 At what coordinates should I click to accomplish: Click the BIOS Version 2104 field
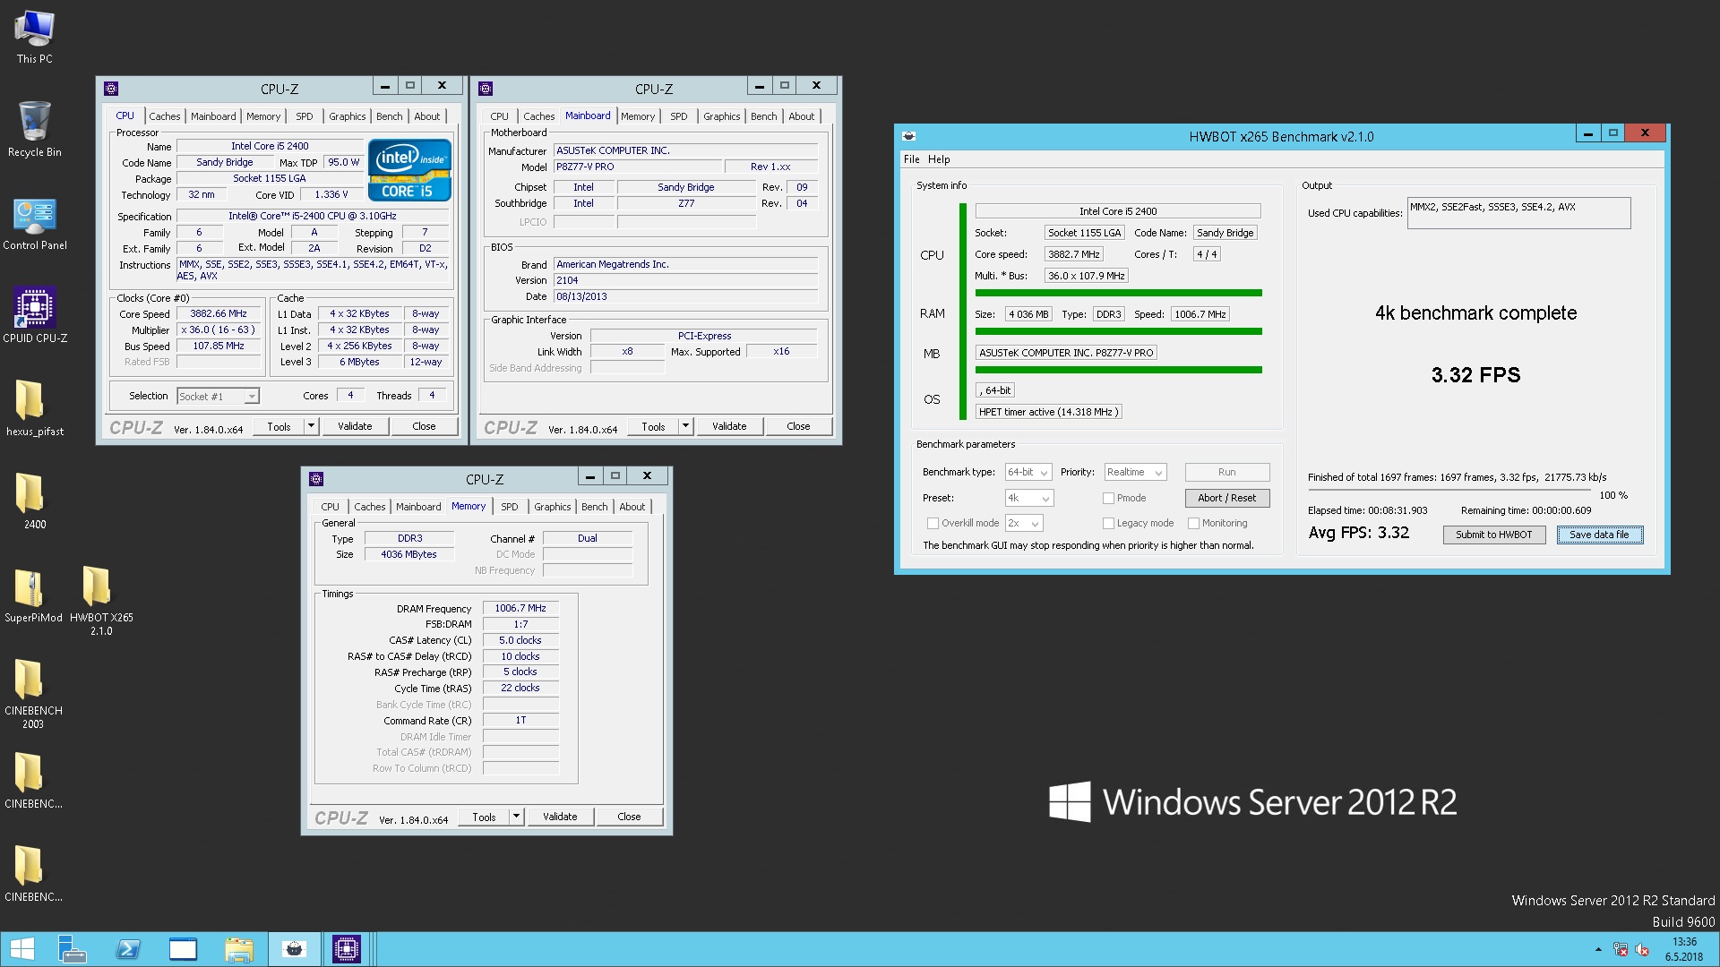[x=685, y=280]
